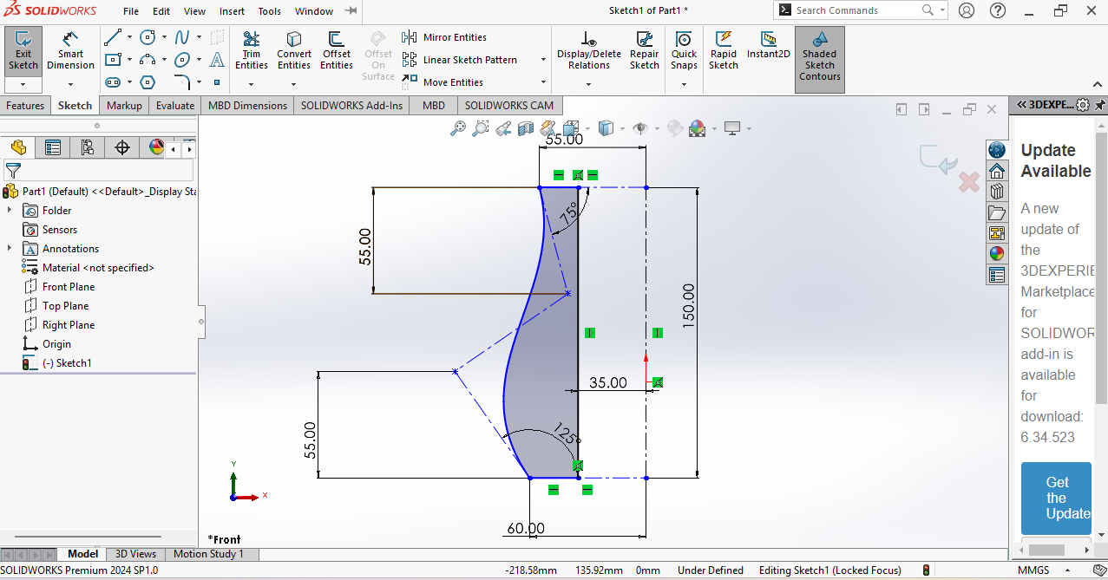Click Get the Update button
The height and width of the screenshot is (580, 1108).
1056,499
